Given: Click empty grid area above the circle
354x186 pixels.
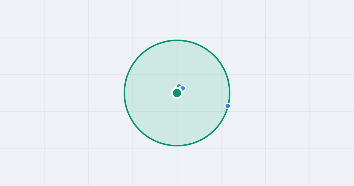Looking at the screenshot, I should tap(177, 19).
